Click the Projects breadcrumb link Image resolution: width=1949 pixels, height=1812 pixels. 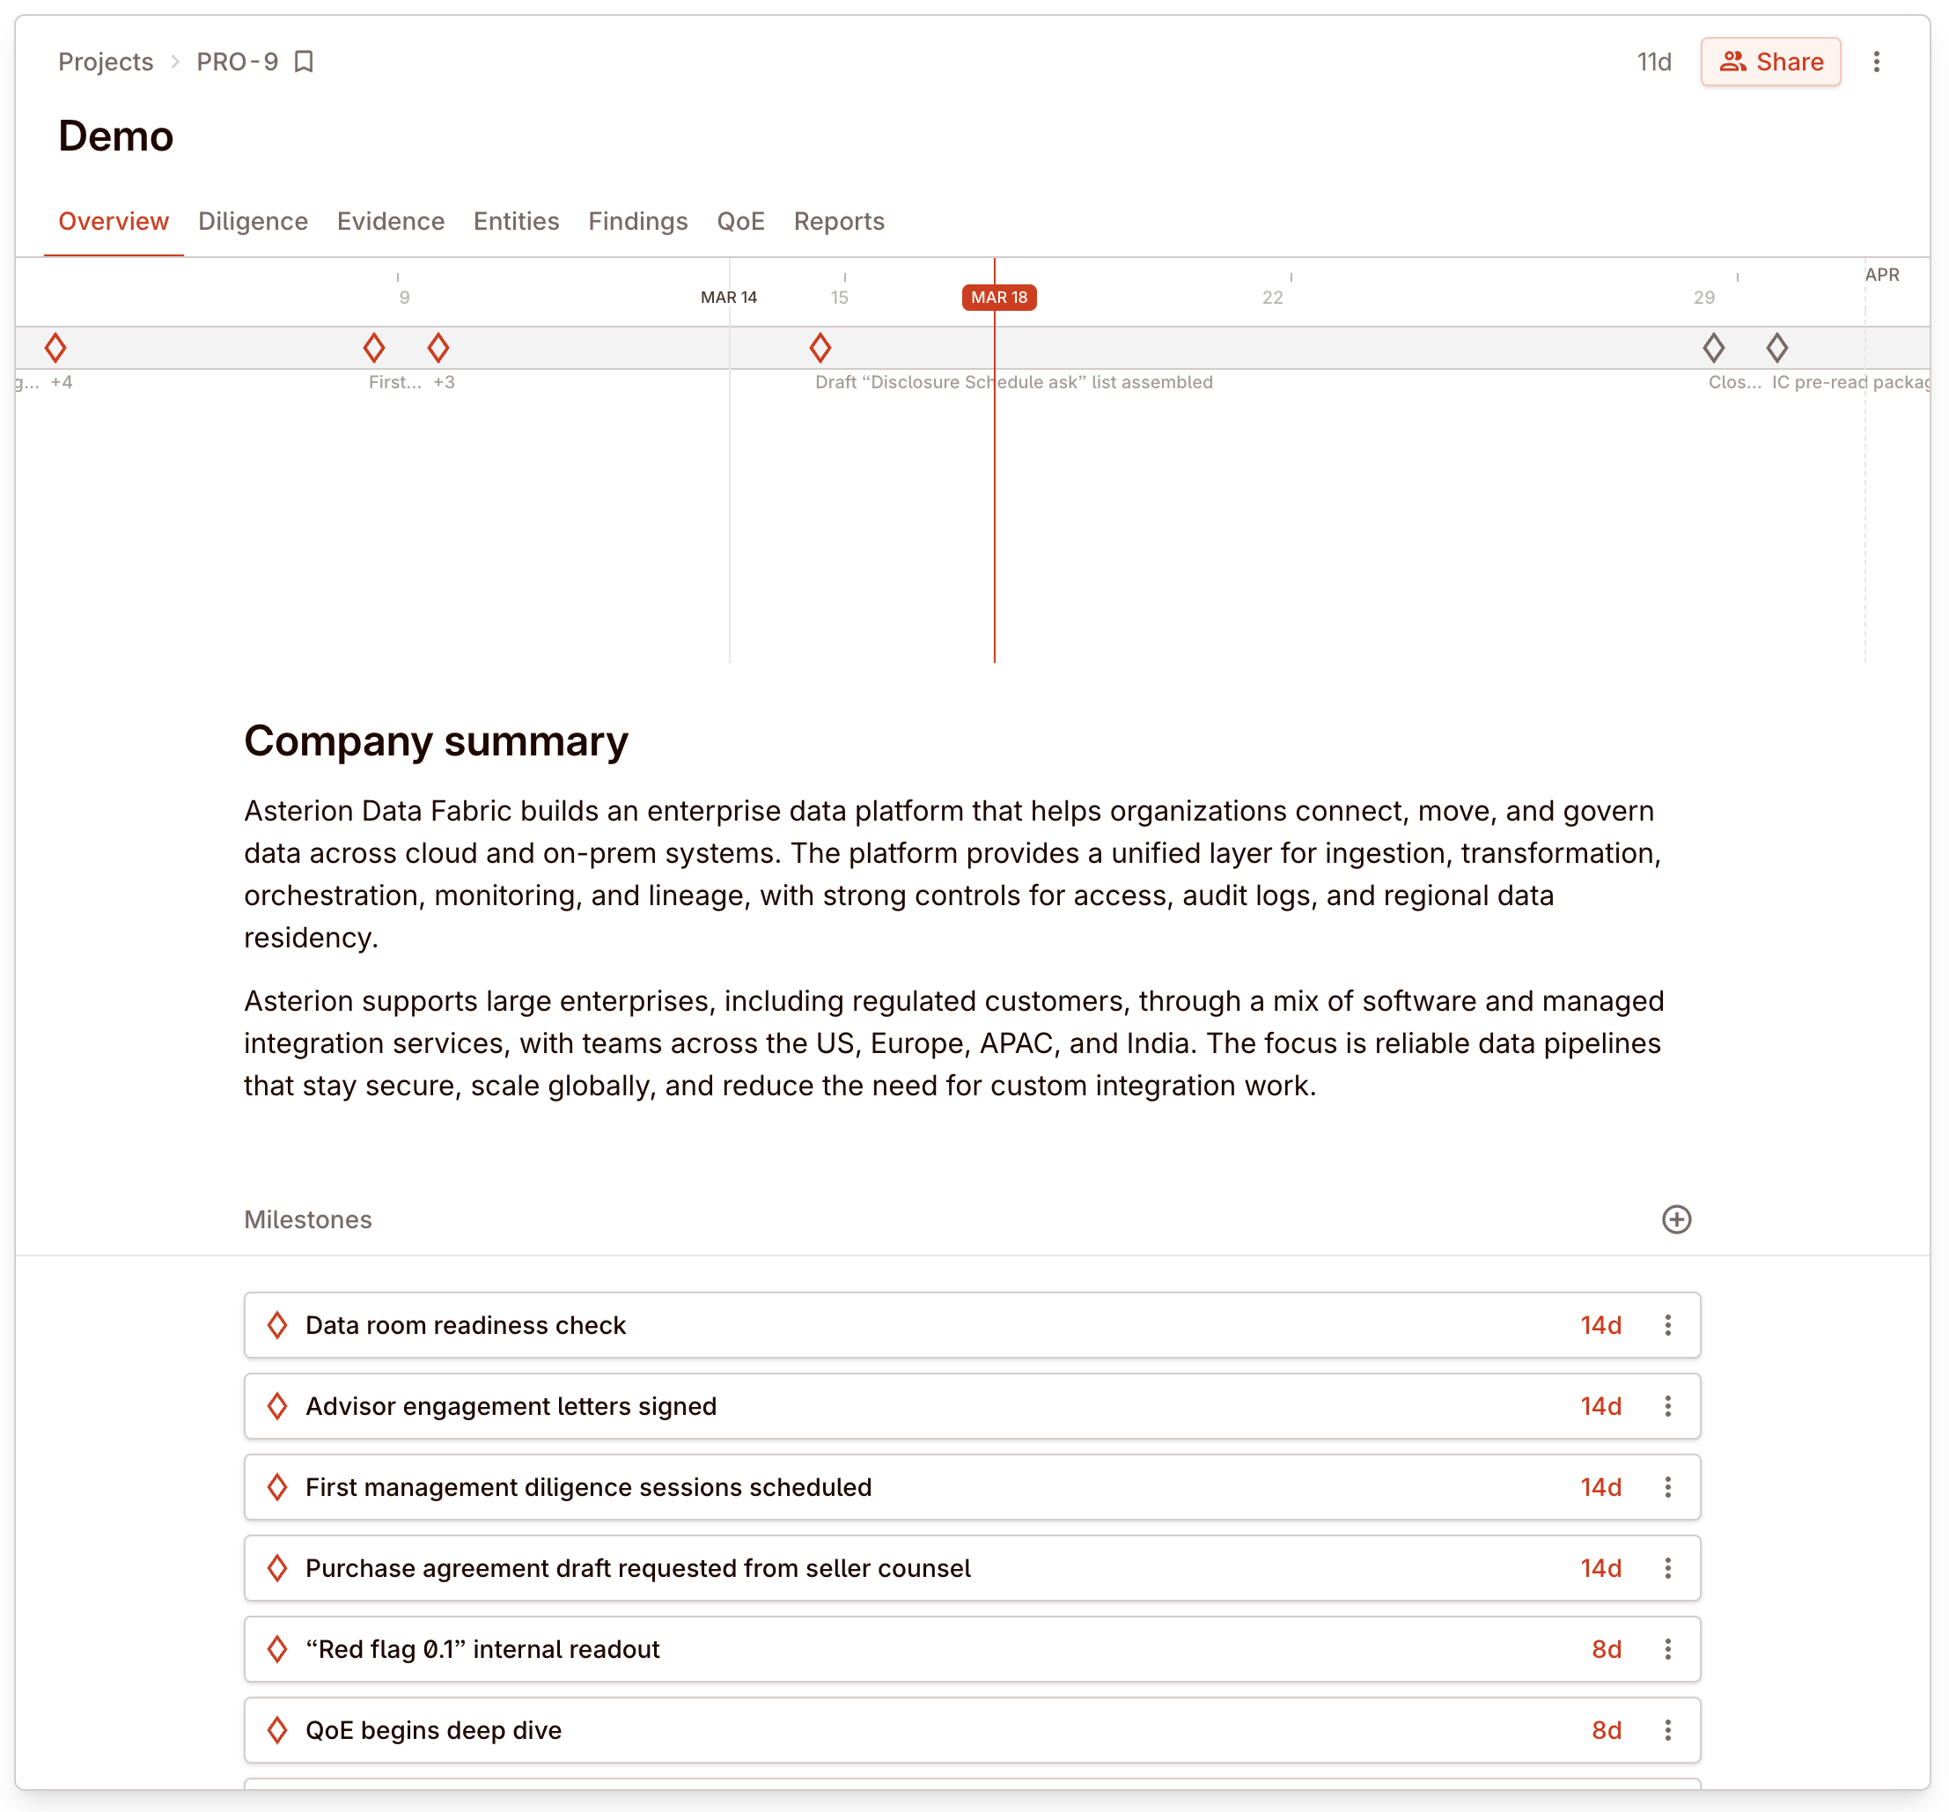pos(105,61)
